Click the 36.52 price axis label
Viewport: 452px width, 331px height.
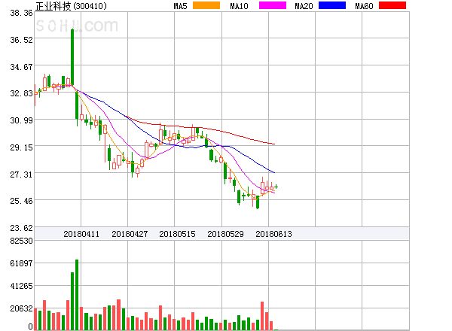[21, 40]
